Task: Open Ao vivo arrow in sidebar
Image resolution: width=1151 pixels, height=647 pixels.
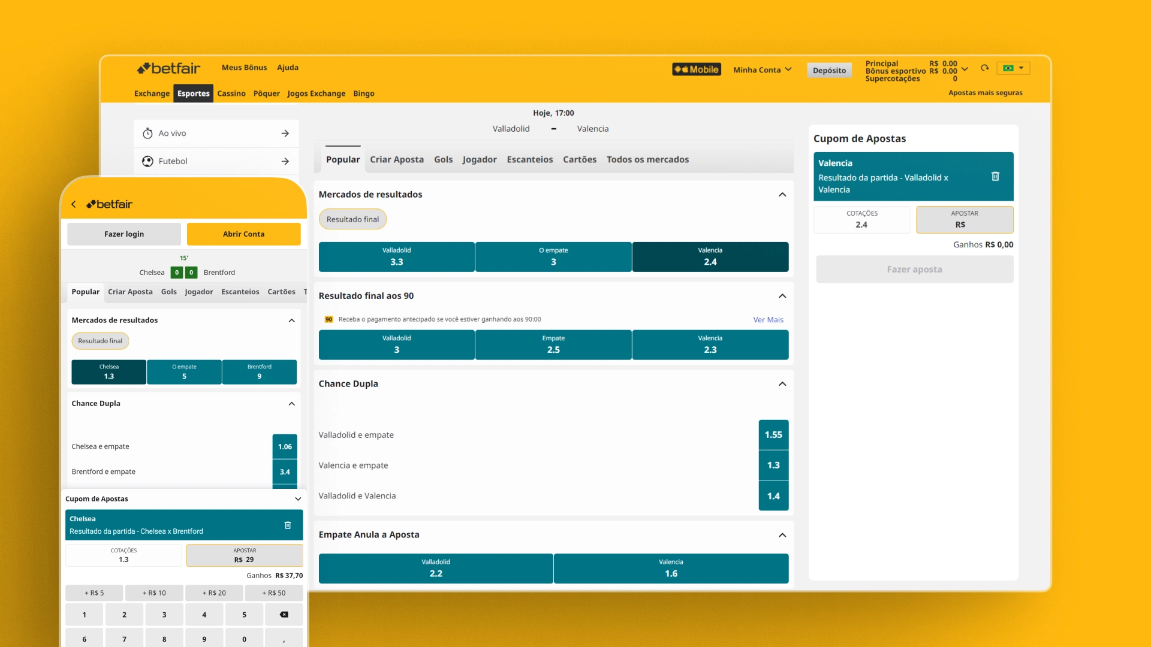Action: click(x=285, y=134)
